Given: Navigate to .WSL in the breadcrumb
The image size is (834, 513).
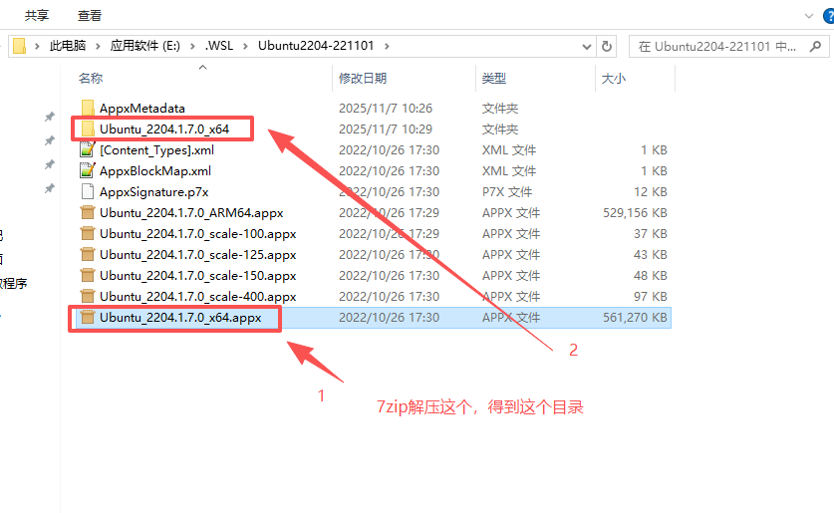Looking at the screenshot, I should (x=219, y=46).
